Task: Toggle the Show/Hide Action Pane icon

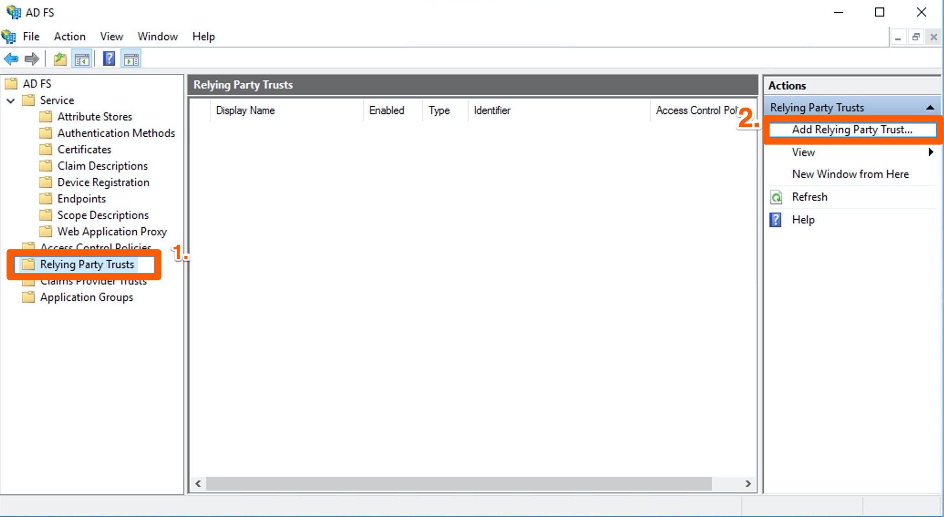Action: 131,59
